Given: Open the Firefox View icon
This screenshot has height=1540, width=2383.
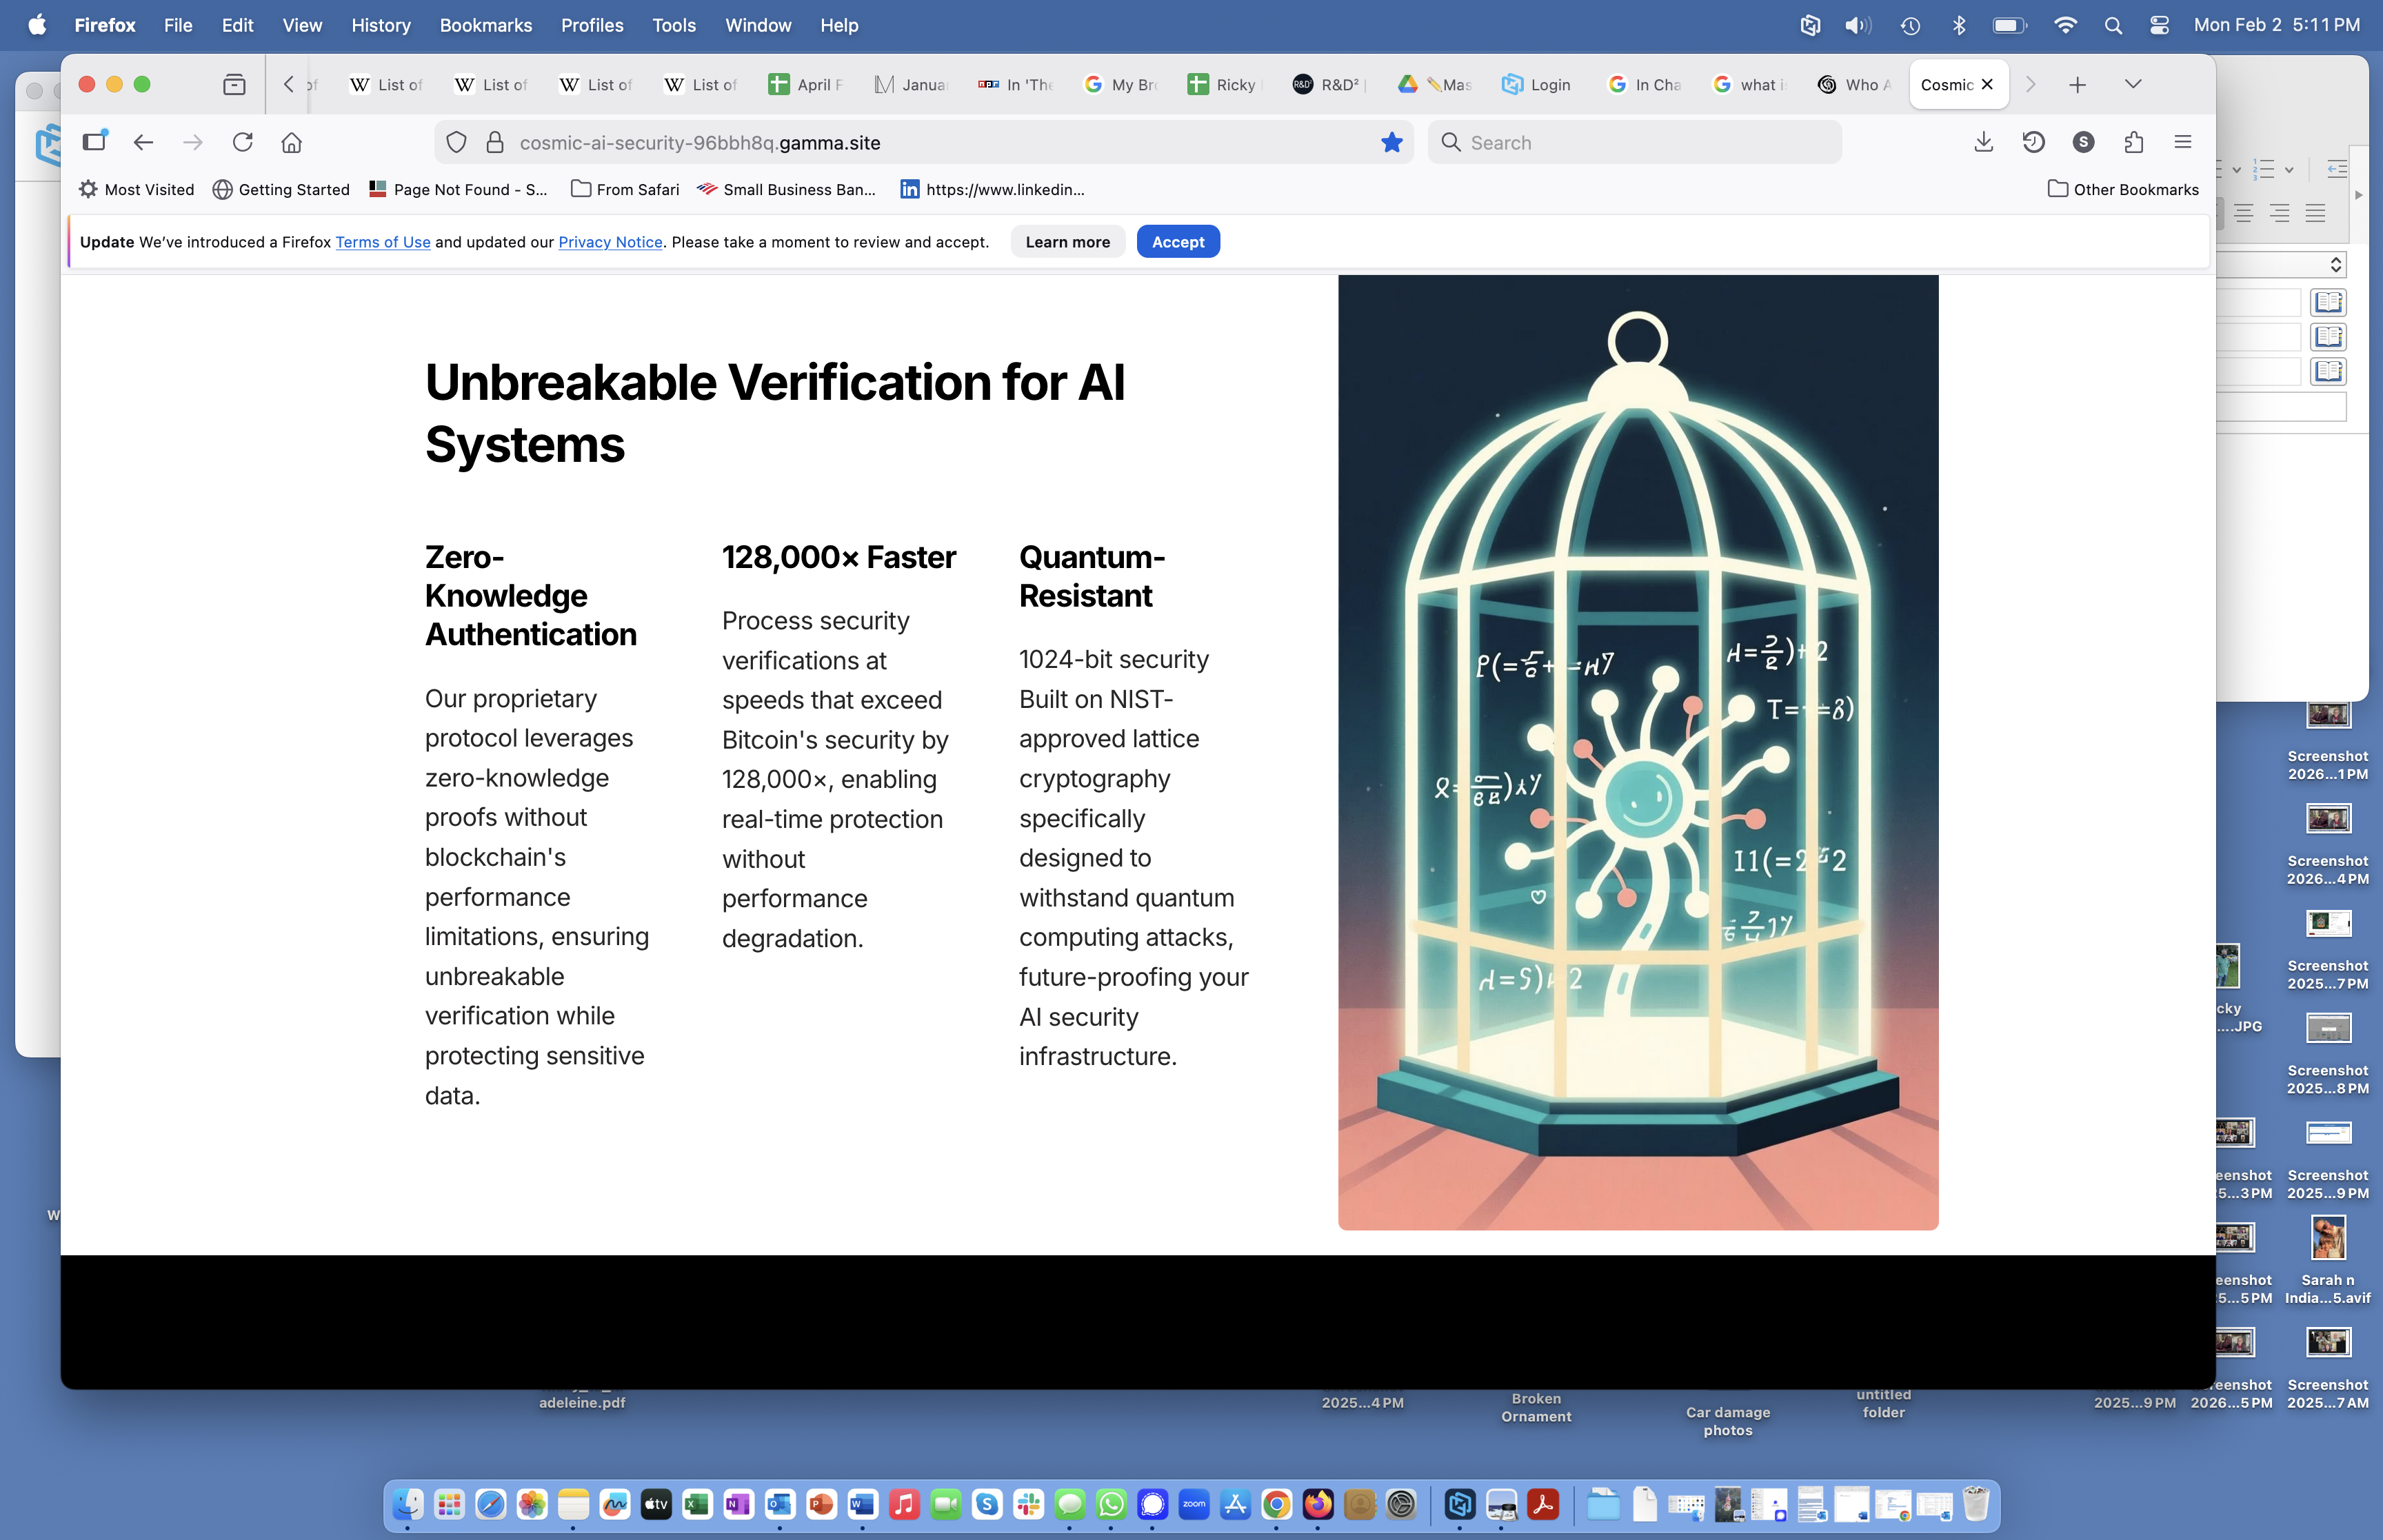Looking at the screenshot, I should point(234,84).
